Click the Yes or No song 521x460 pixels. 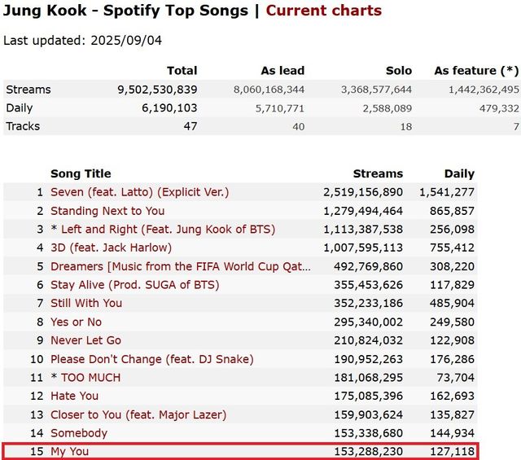(76, 322)
